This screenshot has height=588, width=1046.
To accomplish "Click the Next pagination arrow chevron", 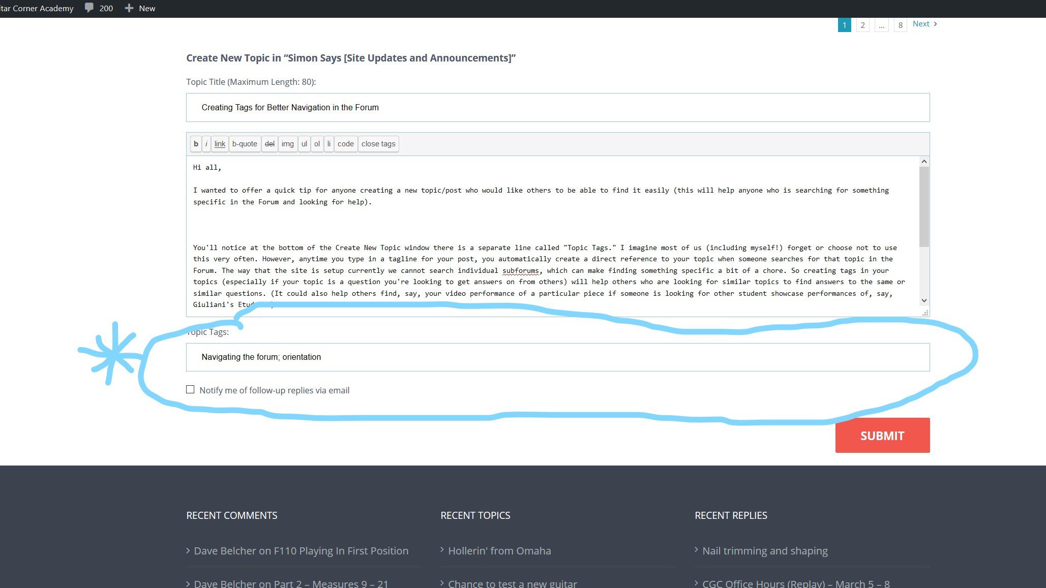I will pos(935,24).
